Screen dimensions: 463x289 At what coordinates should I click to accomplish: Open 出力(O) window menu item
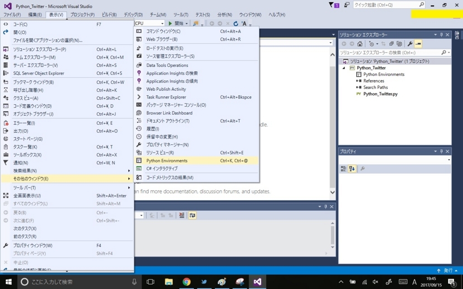point(67,131)
